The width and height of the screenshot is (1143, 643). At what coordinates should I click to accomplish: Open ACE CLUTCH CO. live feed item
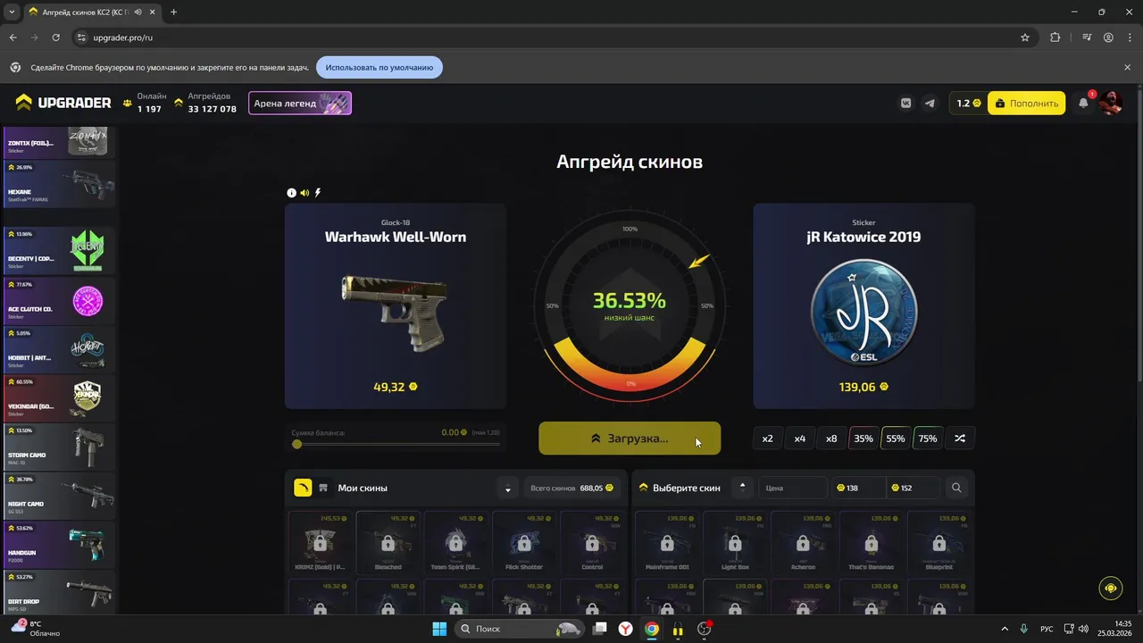pos(60,300)
